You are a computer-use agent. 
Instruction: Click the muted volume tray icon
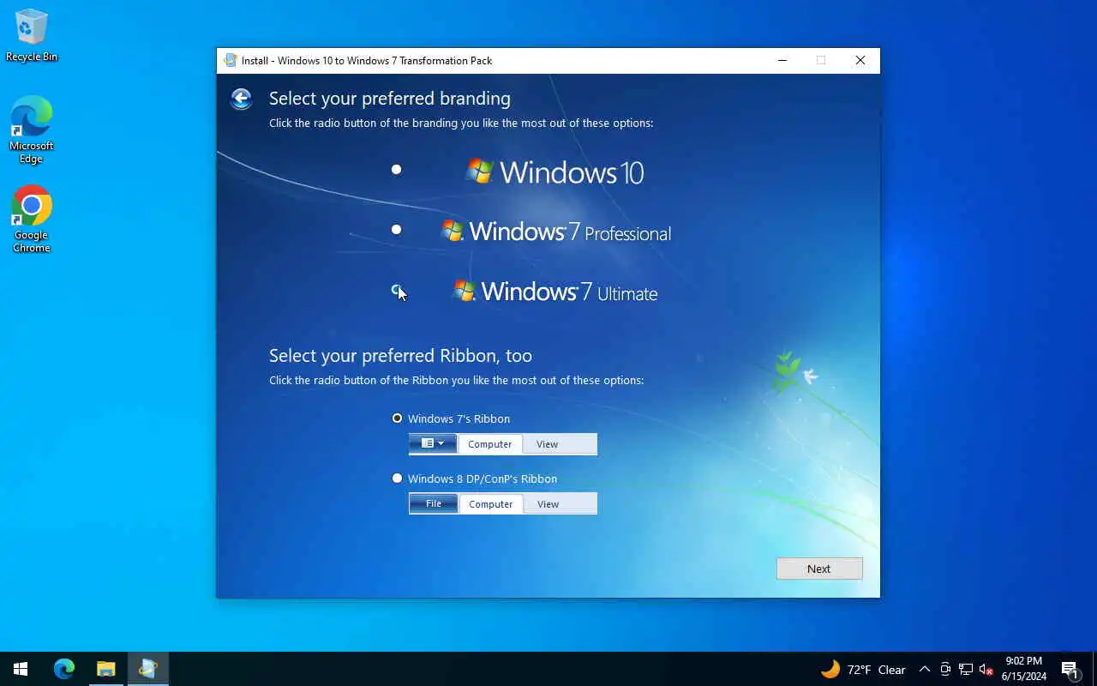click(986, 670)
